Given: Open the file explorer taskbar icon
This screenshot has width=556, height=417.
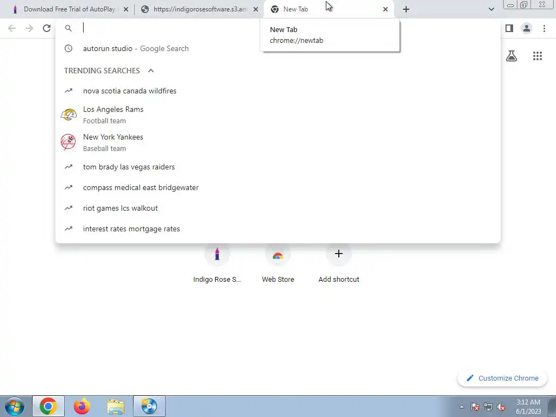Looking at the screenshot, I should pos(116,406).
